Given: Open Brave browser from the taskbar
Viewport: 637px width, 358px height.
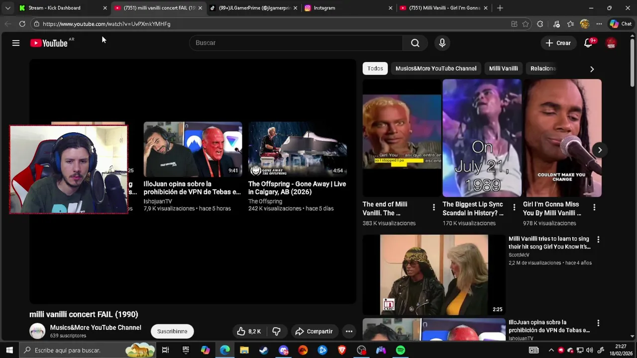Looking at the screenshot, I should point(342,350).
